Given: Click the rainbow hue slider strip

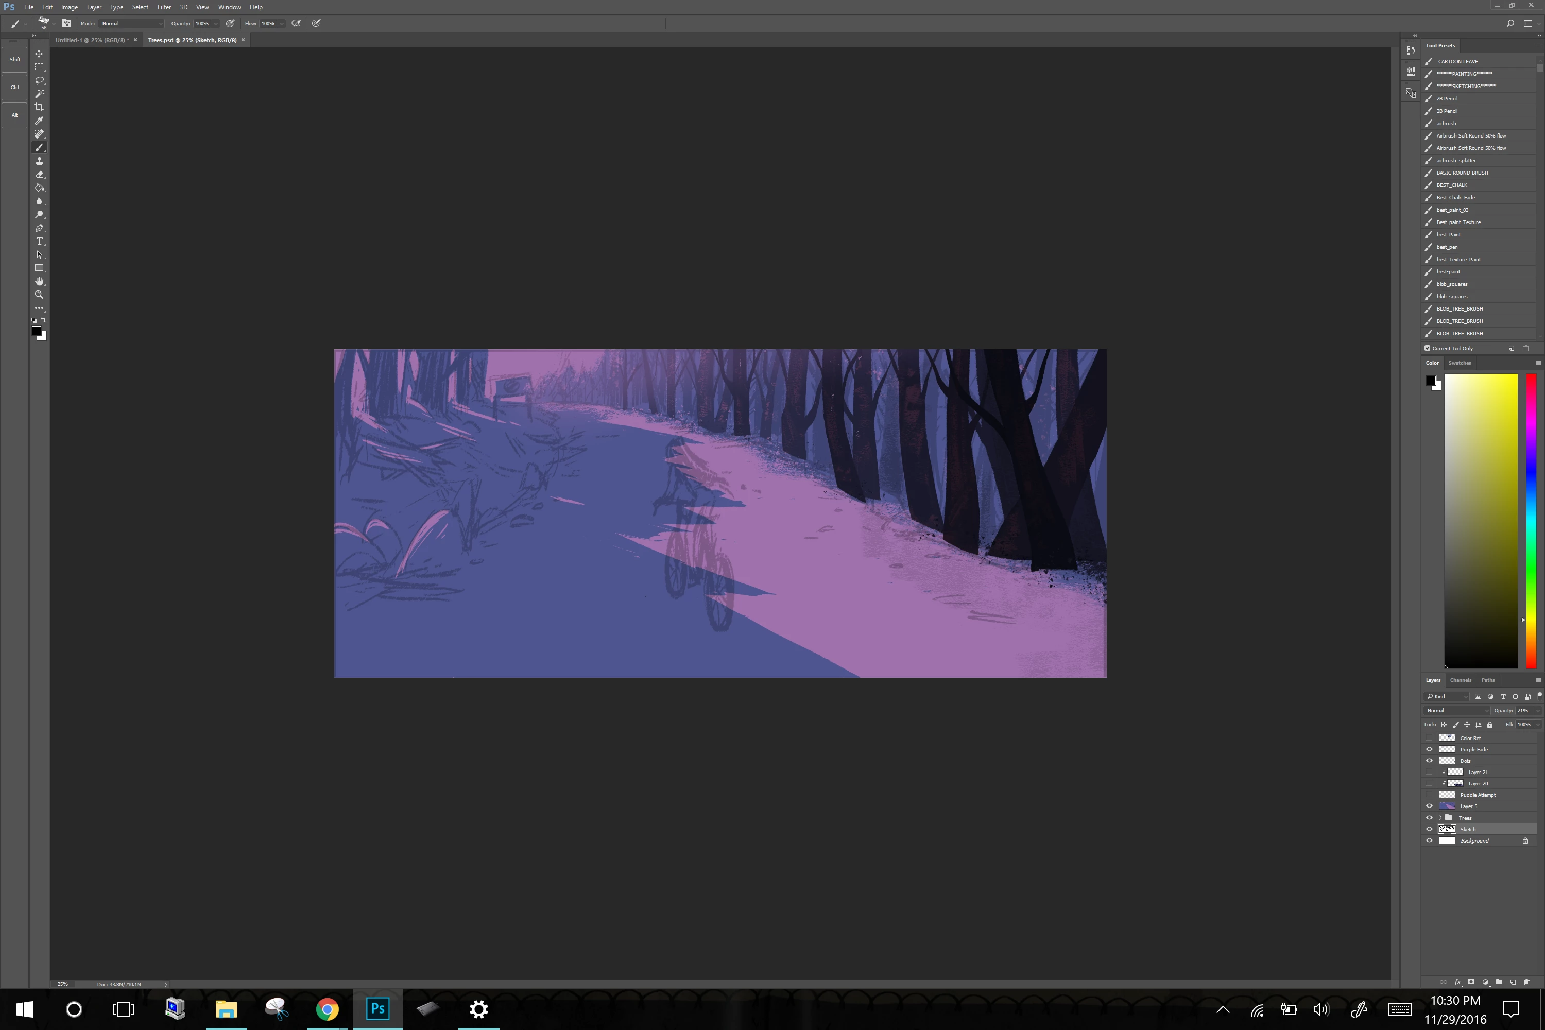Looking at the screenshot, I should click(x=1531, y=519).
